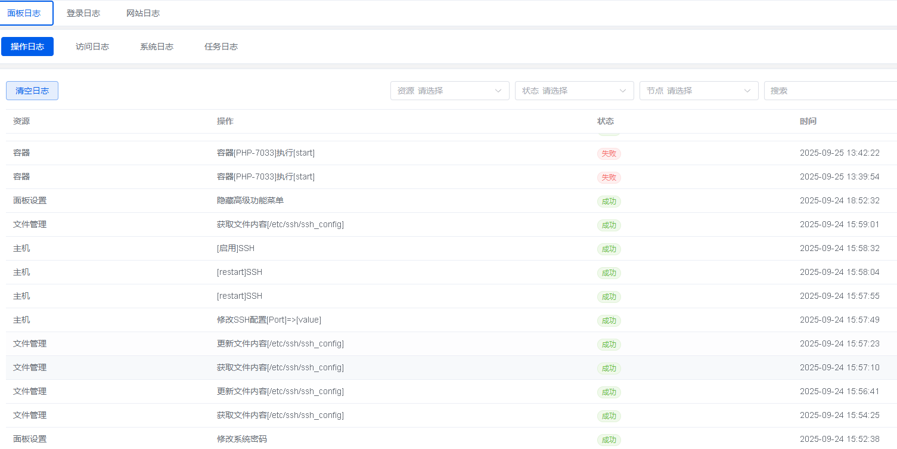Switch to 系统日志 sub-tab
Screen dimensions: 897x449
(157, 47)
